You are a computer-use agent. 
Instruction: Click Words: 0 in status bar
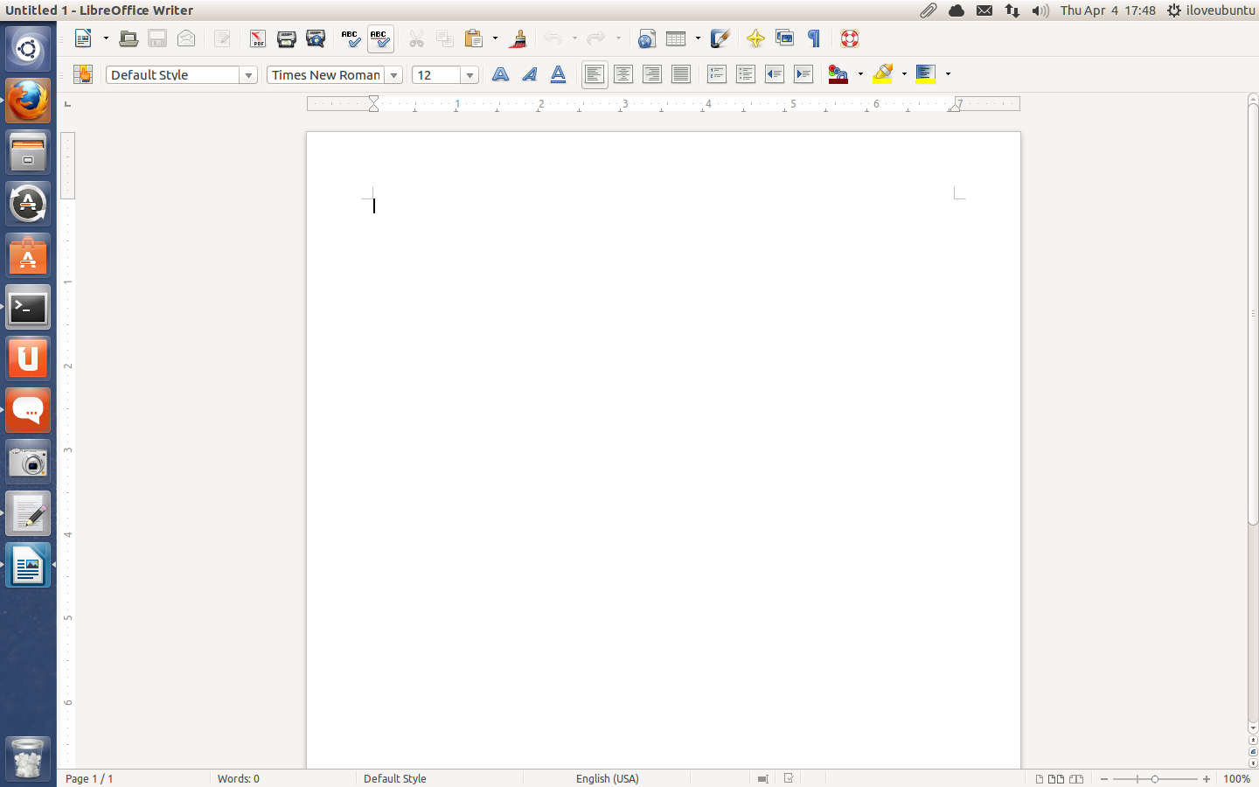239,778
